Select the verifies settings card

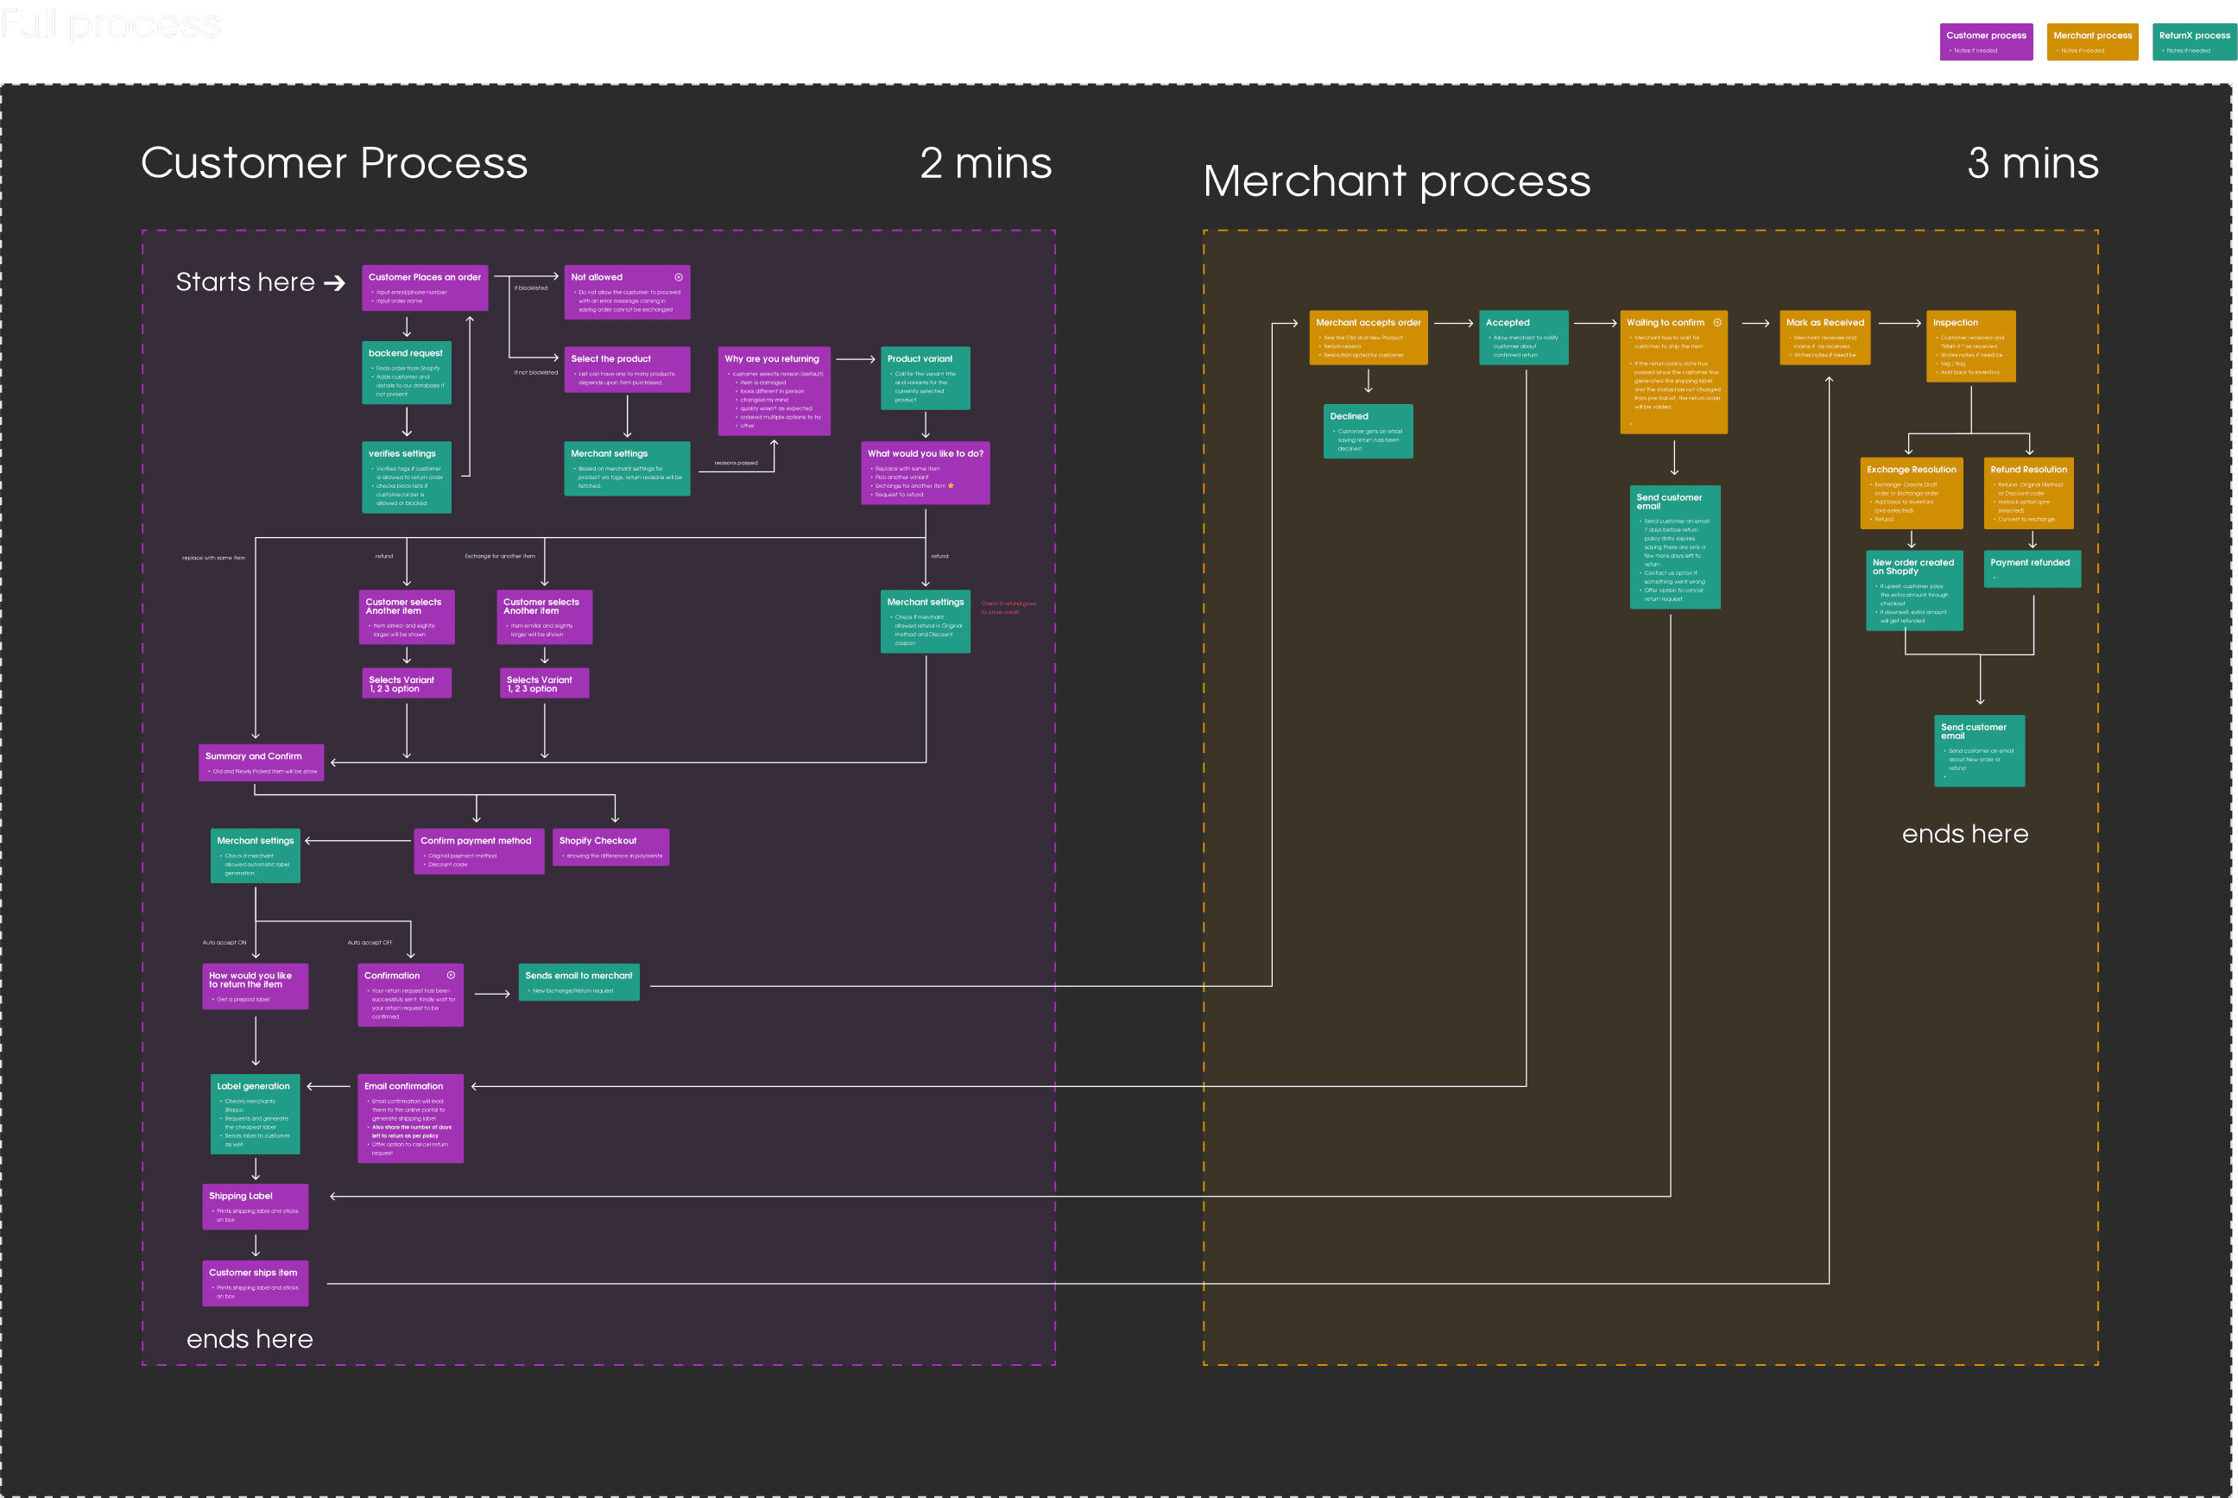coord(406,477)
